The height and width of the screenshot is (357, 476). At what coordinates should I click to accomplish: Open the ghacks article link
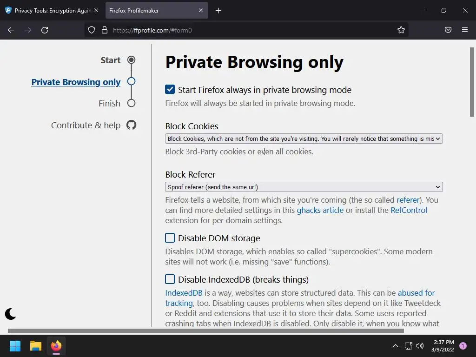point(320,210)
